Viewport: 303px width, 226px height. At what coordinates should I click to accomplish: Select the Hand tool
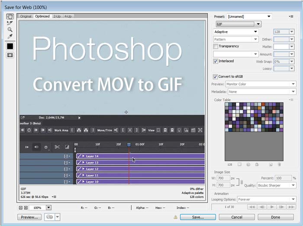[x=10, y=16]
